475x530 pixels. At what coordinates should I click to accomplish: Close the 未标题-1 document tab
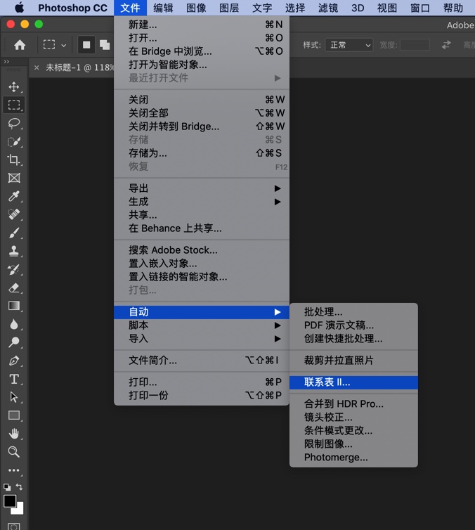click(x=37, y=68)
